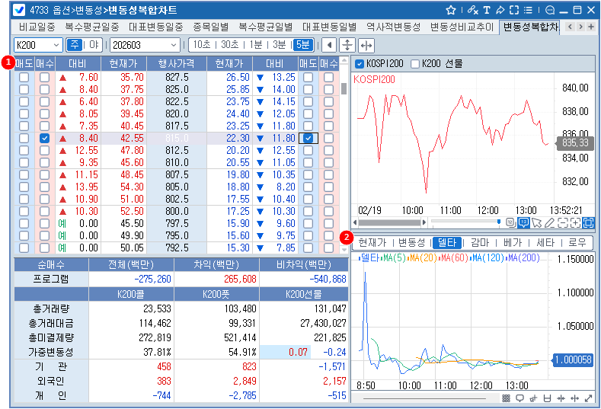Click the grid icon below the delta chart

pos(506,398)
